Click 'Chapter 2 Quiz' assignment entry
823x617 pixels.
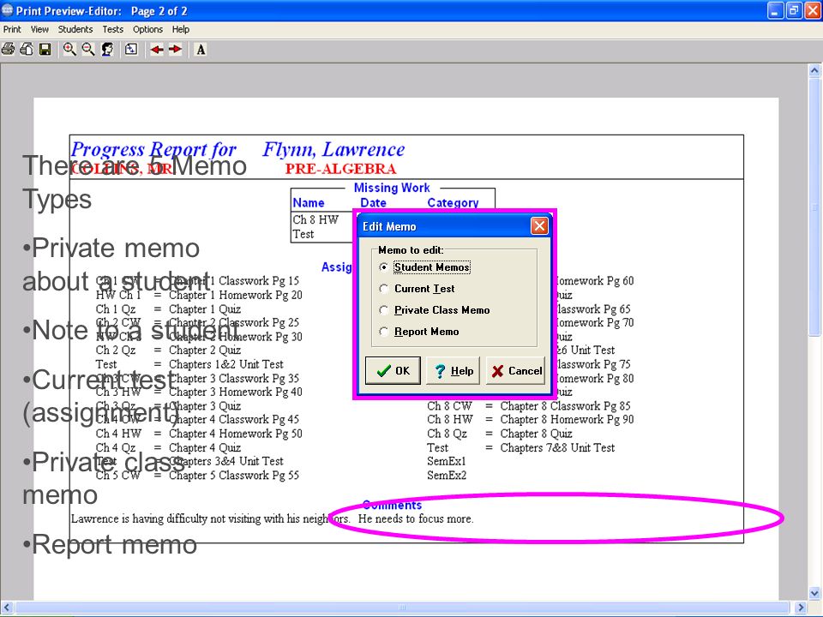(205, 350)
